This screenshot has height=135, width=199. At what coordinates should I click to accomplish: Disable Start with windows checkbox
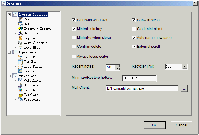point(74,20)
